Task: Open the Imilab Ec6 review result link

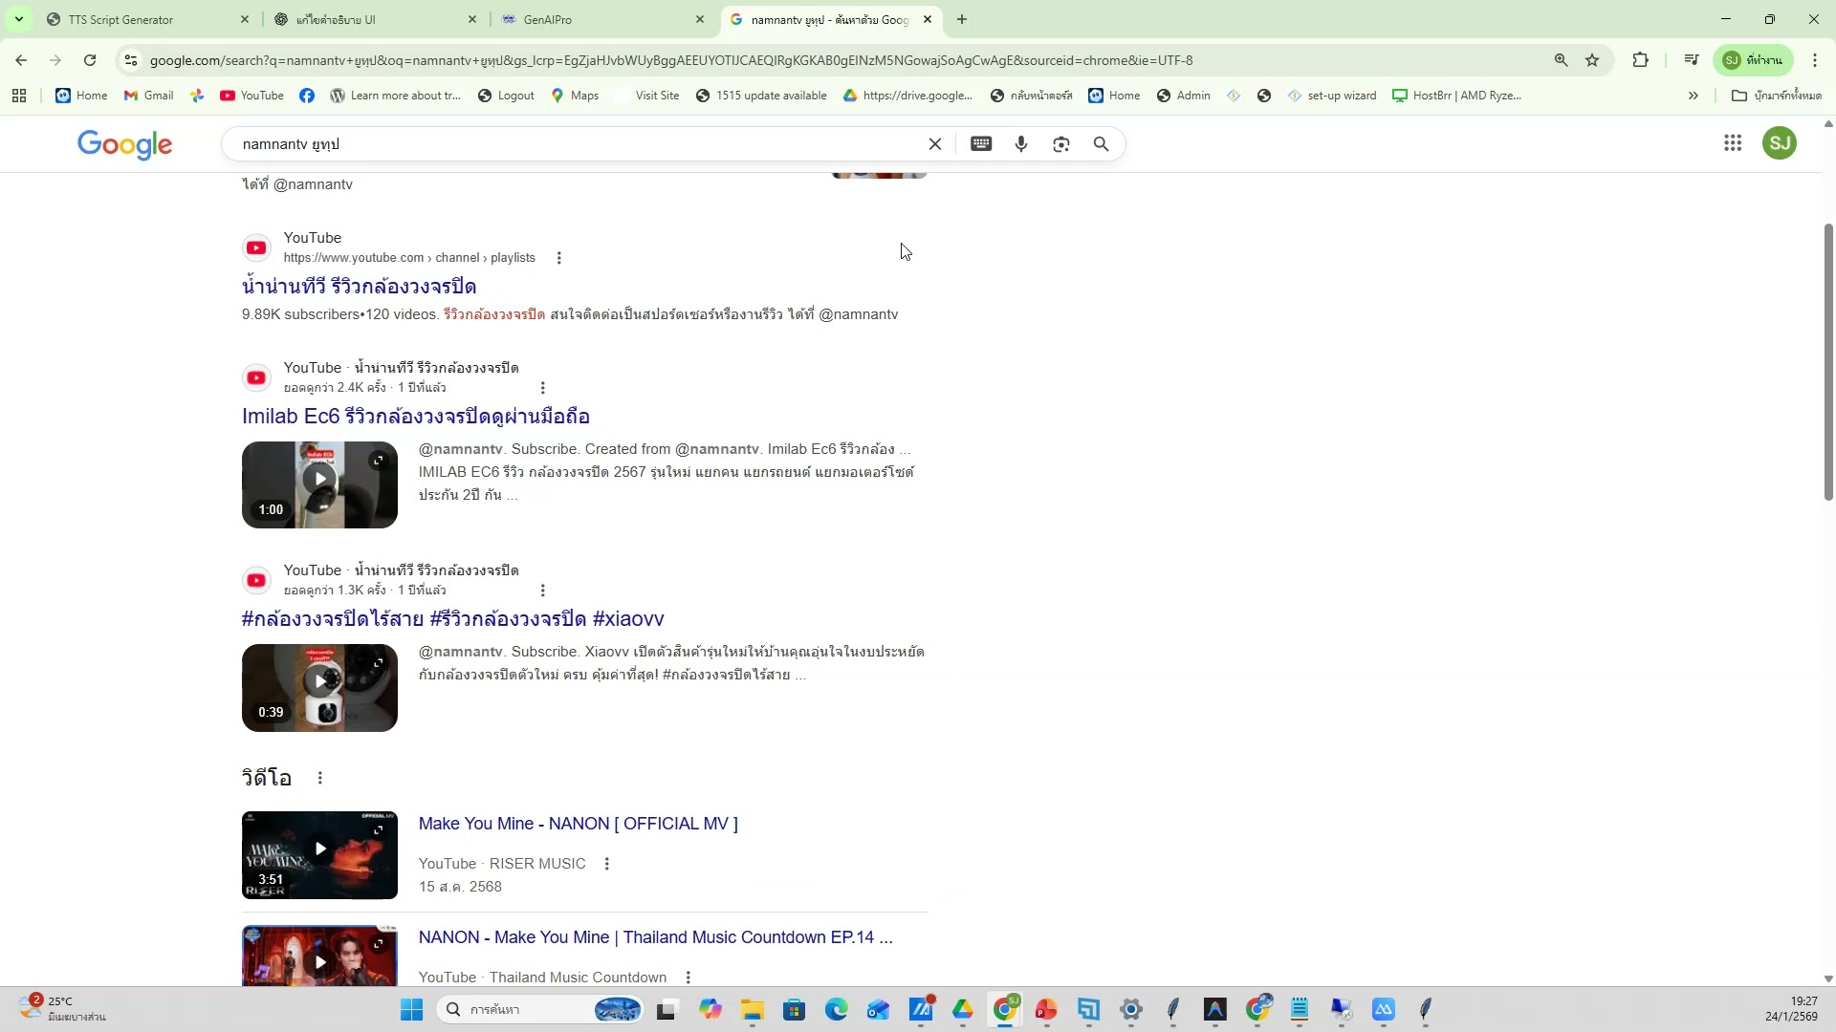Action: (416, 417)
